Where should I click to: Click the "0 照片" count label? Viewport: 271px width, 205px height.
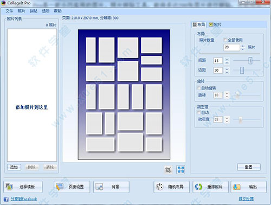coord(51,25)
